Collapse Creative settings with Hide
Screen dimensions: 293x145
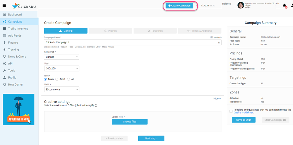[217, 99]
